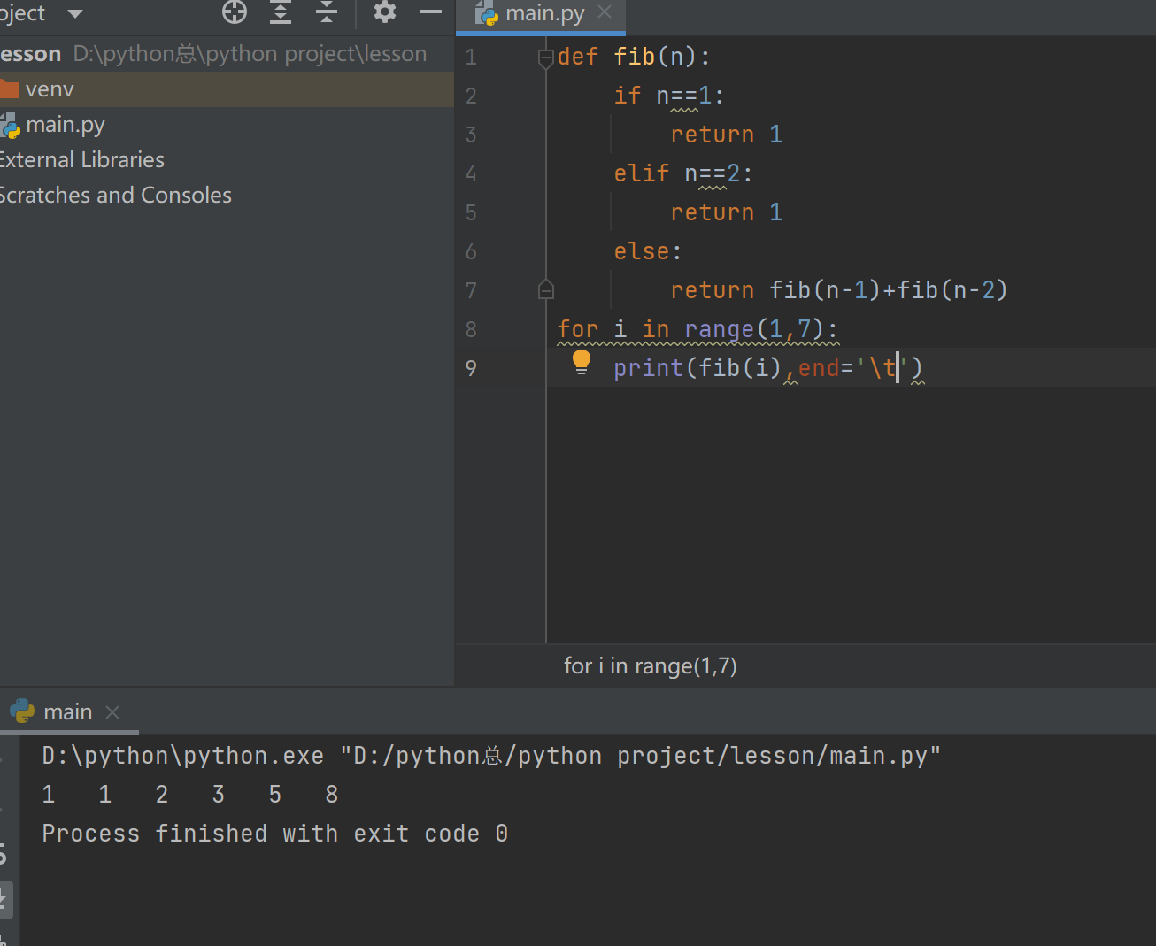Image resolution: width=1156 pixels, height=946 pixels.
Task: Click the console output row '1 1 2 3 5 8'
Action: coord(190,795)
